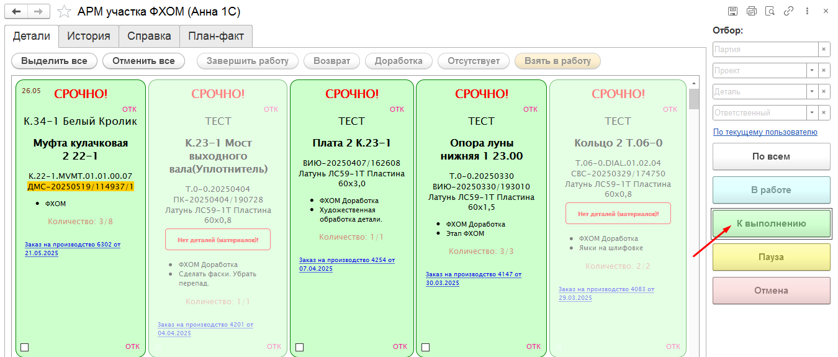Open the three-dot more actions menu

[x=808, y=11]
